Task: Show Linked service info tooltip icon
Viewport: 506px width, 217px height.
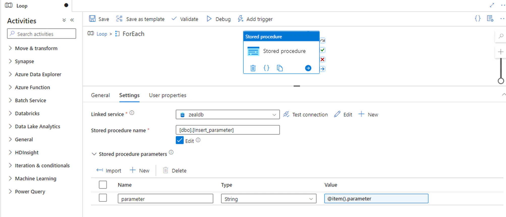Action: [x=132, y=113]
